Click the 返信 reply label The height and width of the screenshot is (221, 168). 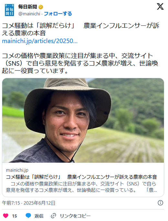click(x=39, y=216)
